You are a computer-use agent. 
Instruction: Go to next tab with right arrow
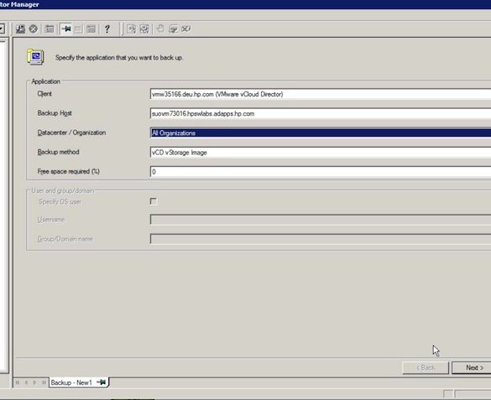34,382
